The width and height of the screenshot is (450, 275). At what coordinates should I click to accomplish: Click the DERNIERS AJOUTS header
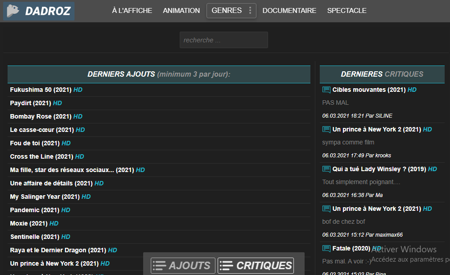click(159, 74)
